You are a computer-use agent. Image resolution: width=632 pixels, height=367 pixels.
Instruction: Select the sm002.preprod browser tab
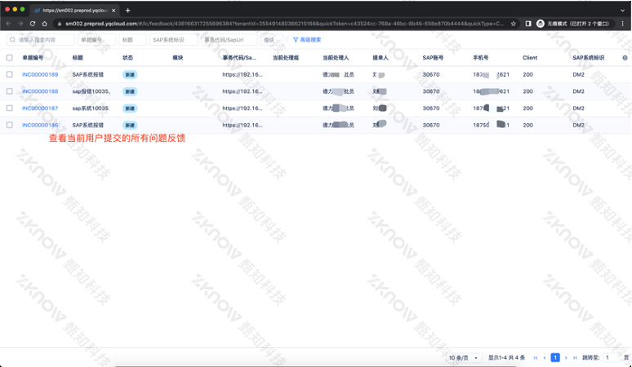(x=73, y=10)
